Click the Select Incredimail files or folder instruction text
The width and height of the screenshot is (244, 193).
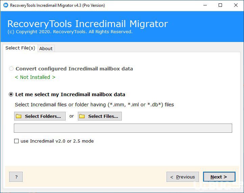pyautogui.click(x=94, y=105)
